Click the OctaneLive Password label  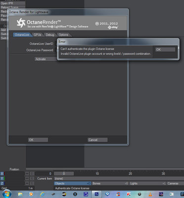[x=40, y=50]
